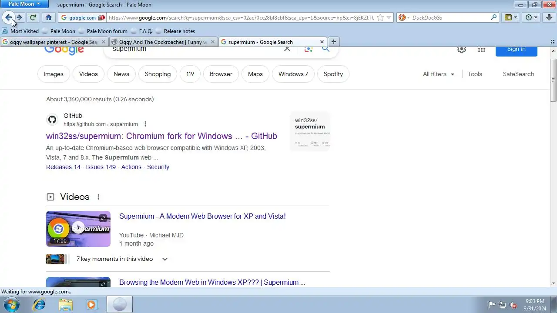The image size is (557, 313).
Task: Open Google quick settings gear
Action: [x=462, y=50]
